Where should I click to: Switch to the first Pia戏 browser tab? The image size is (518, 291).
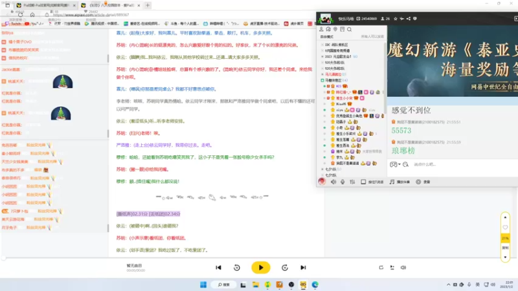point(46,5)
